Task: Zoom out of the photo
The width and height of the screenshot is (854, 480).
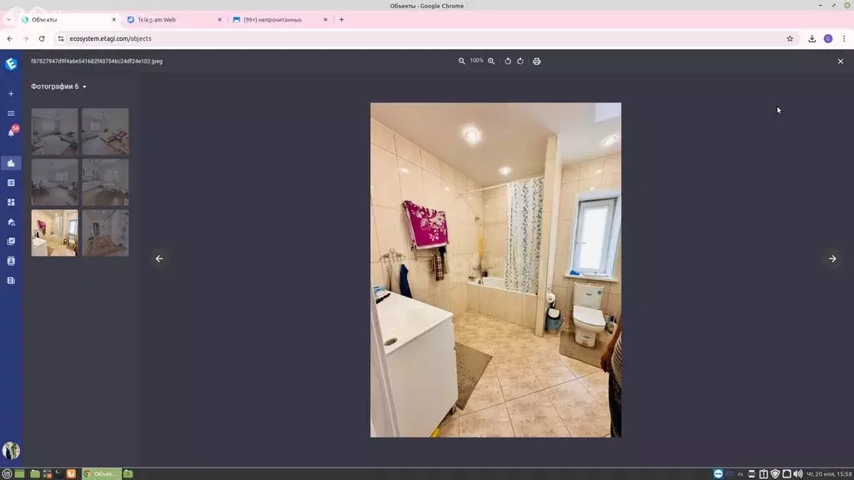Action: click(x=461, y=61)
